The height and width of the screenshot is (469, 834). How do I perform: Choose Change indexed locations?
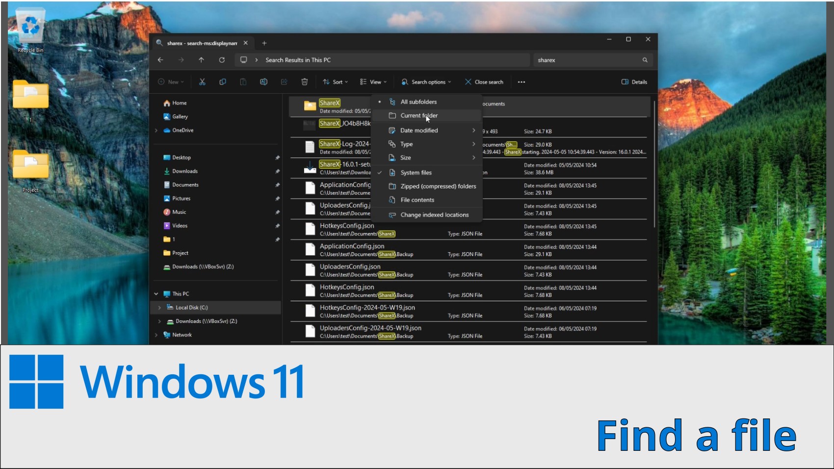click(434, 215)
